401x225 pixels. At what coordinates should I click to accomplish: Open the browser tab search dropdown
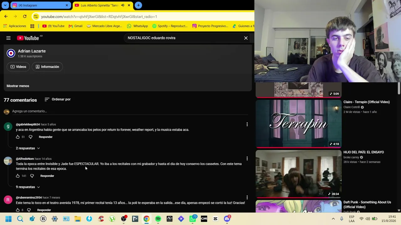[5, 5]
